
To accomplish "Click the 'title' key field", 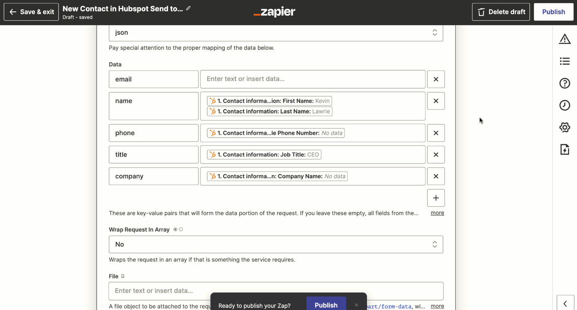I will coord(154,155).
